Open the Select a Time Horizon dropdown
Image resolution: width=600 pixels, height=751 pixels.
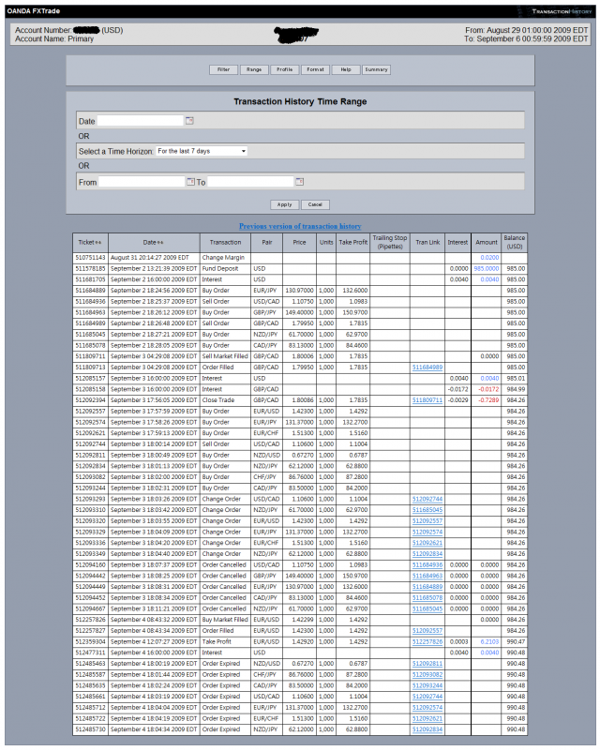pyautogui.click(x=202, y=151)
